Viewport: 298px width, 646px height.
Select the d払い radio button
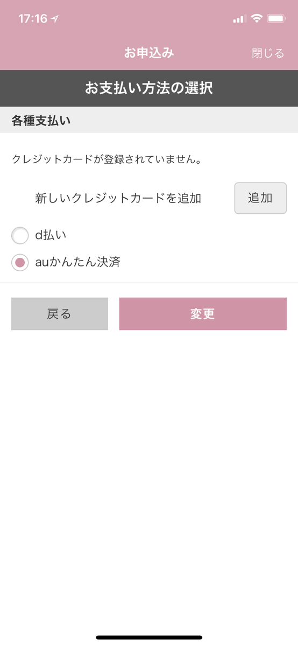tap(20, 235)
